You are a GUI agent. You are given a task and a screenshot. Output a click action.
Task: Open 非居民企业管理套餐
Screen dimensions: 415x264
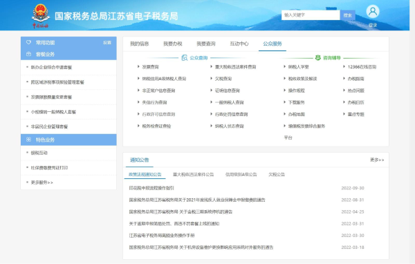(49, 126)
